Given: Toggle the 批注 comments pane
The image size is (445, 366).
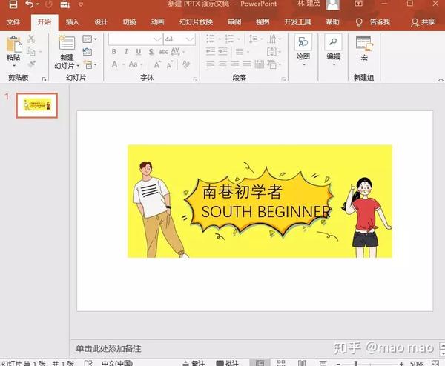Looking at the screenshot, I should point(228,363).
